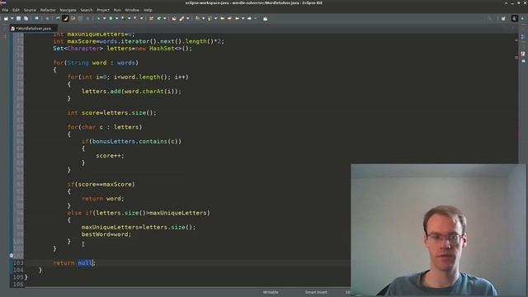Toggle Block Selection mode in toolbar

click(x=80, y=18)
